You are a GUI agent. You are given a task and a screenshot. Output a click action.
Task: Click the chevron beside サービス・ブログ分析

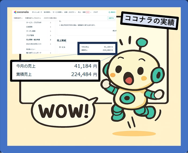(51, 23)
